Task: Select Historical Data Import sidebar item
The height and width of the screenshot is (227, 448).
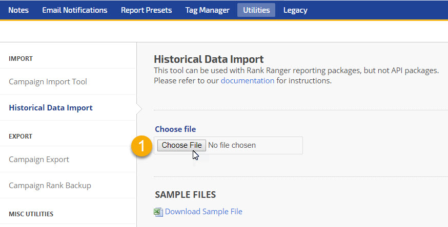Action: click(x=51, y=107)
